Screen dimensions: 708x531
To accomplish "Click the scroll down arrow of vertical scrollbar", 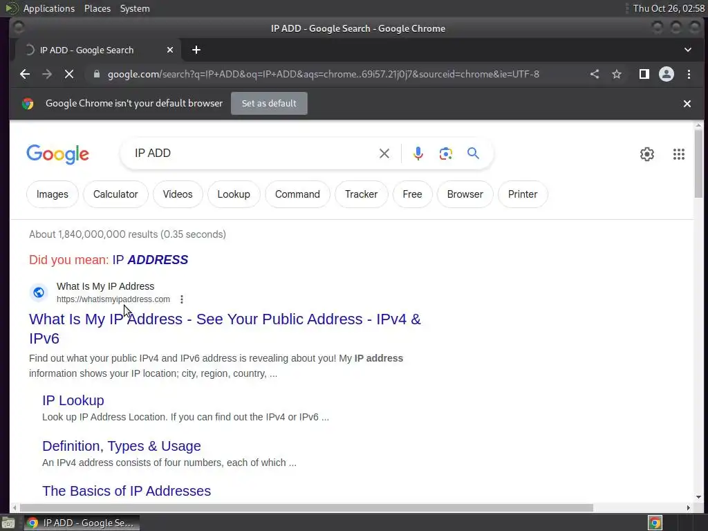I will (698, 497).
